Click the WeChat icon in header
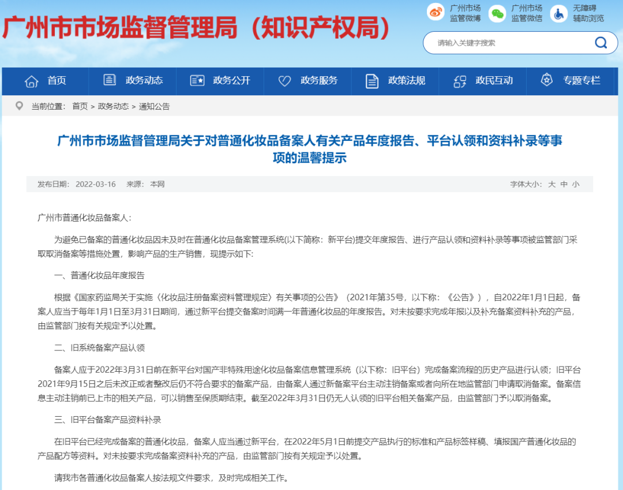 pos(497,13)
